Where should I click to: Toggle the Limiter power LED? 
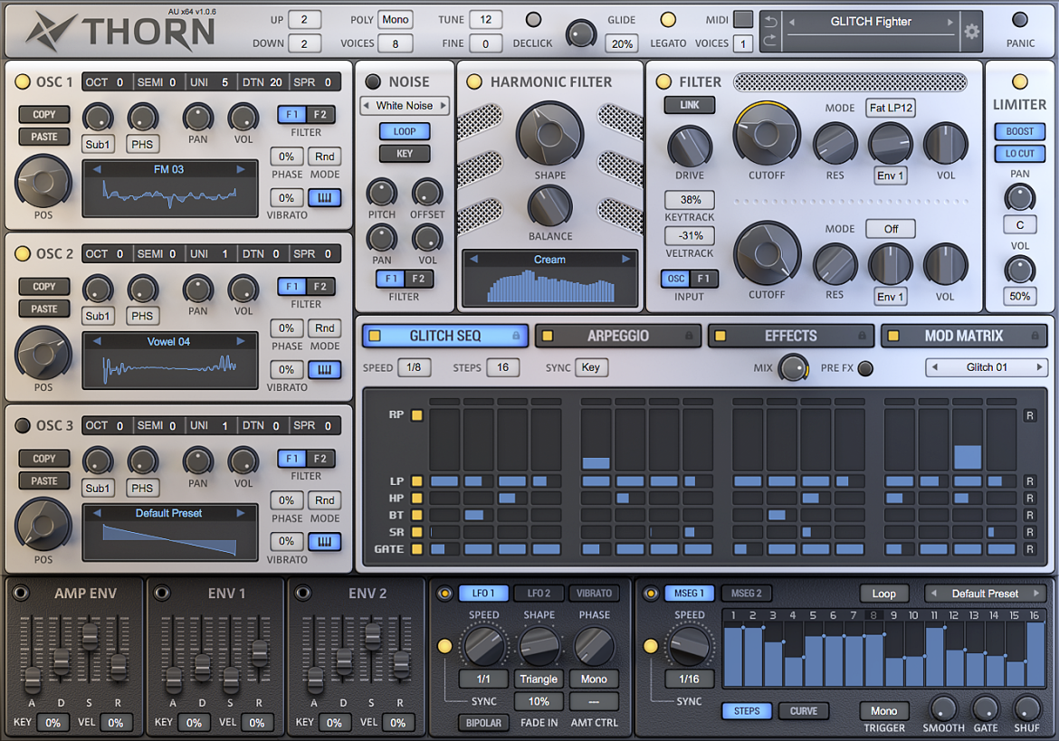click(x=1020, y=81)
